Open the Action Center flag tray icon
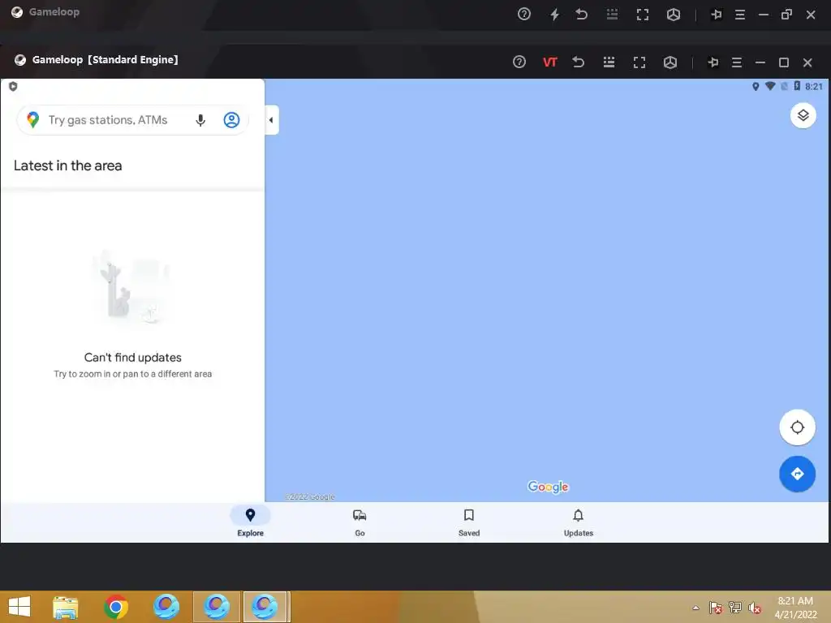Viewport: 831px width, 623px height. click(716, 608)
